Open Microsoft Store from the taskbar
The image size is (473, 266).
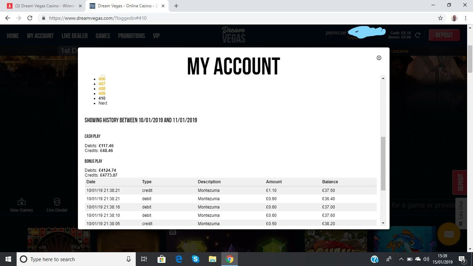coord(161,259)
